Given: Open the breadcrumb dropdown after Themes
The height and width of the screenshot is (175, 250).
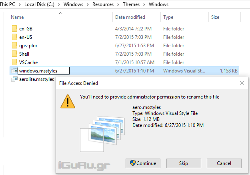Looking at the screenshot, I should (x=144, y=4).
